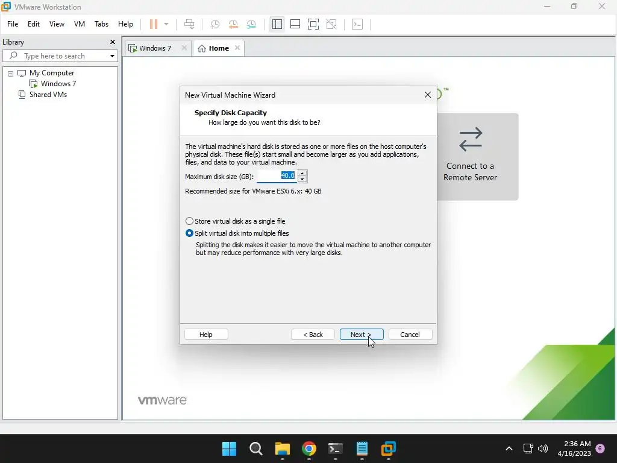Decrease the disk size with down arrow
The height and width of the screenshot is (463, 617).
pos(302,180)
